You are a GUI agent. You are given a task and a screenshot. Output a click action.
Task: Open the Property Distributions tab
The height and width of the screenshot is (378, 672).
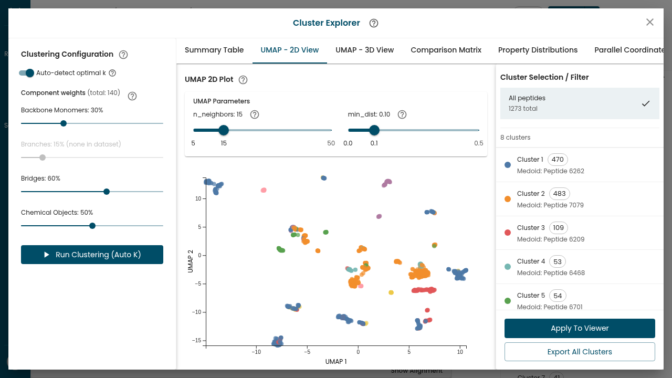[x=538, y=50]
